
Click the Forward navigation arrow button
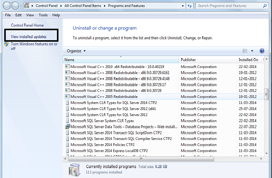[x=15, y=6]
